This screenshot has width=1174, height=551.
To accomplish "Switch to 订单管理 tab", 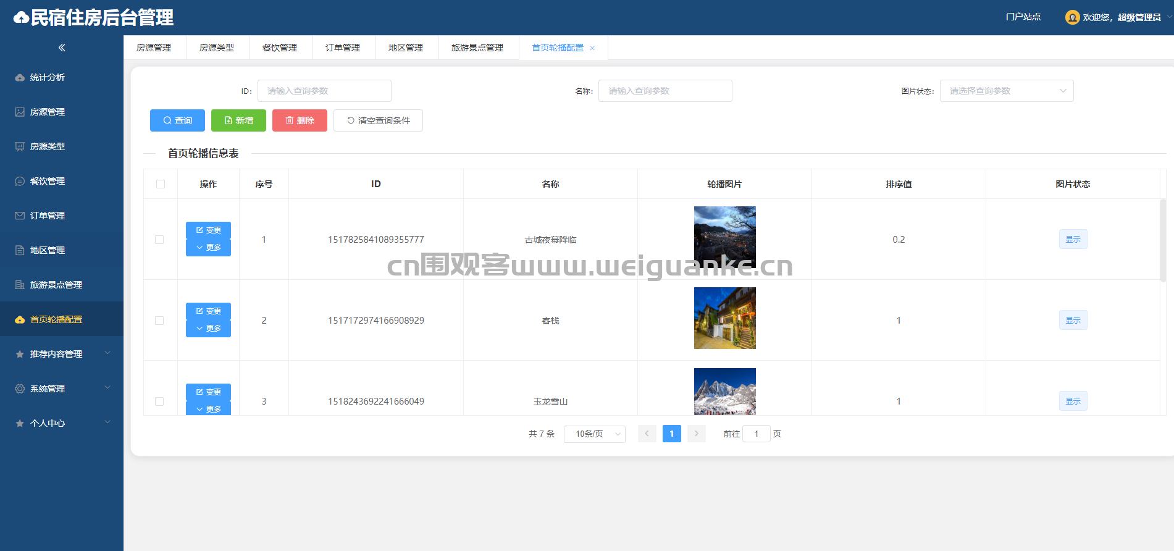I will coord(343,48).
